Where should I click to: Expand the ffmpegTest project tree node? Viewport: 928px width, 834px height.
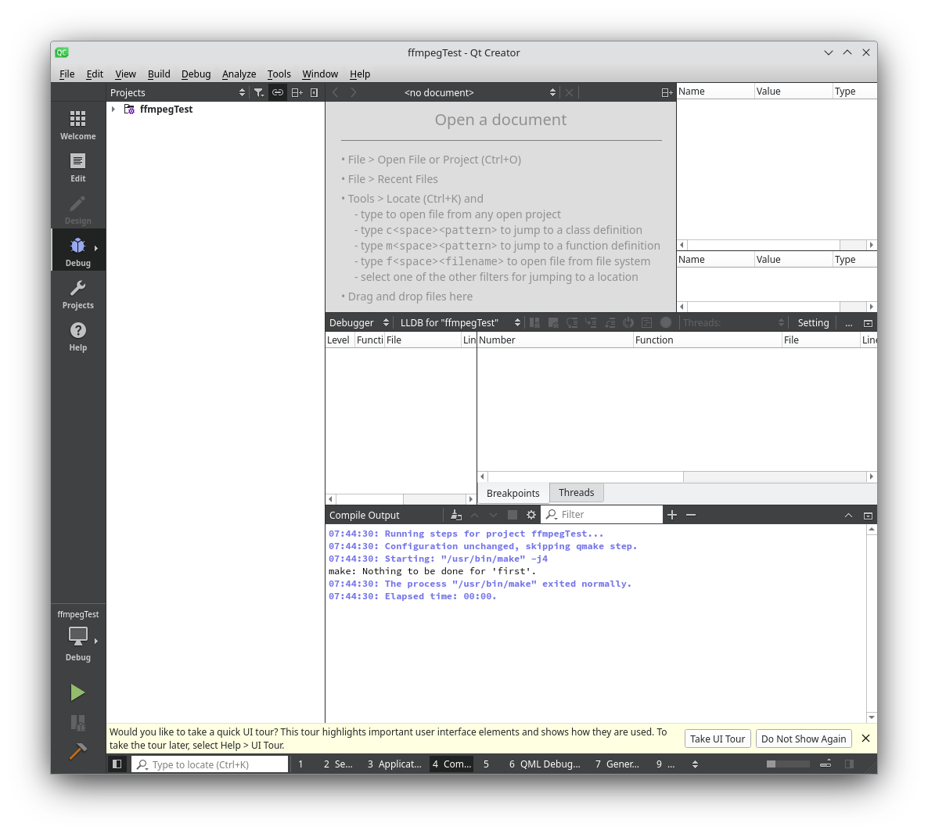point(113,110)
